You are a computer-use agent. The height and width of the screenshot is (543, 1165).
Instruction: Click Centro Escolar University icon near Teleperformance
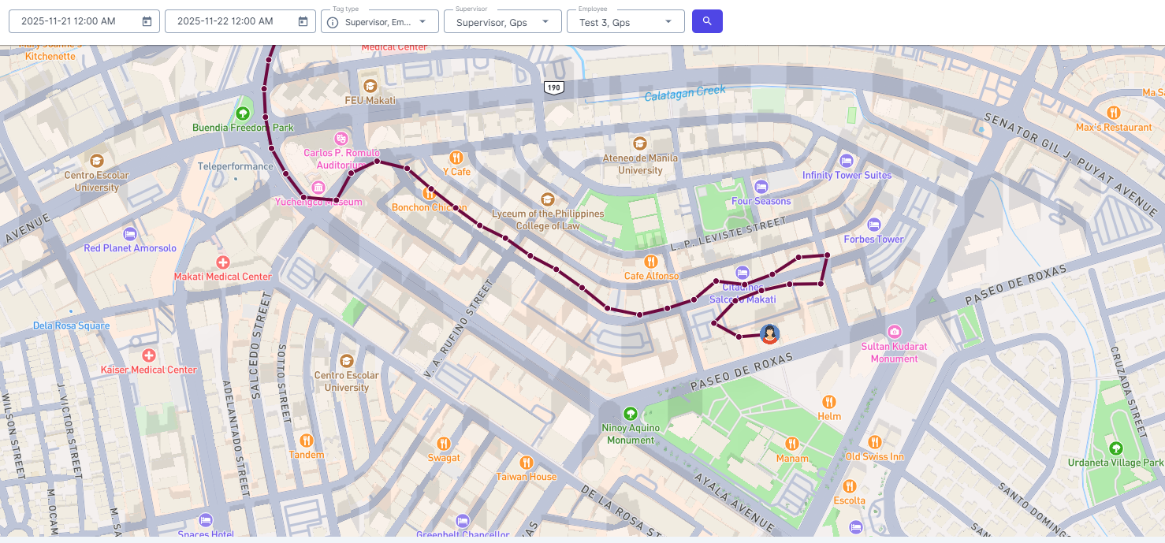tap(96, 161)
